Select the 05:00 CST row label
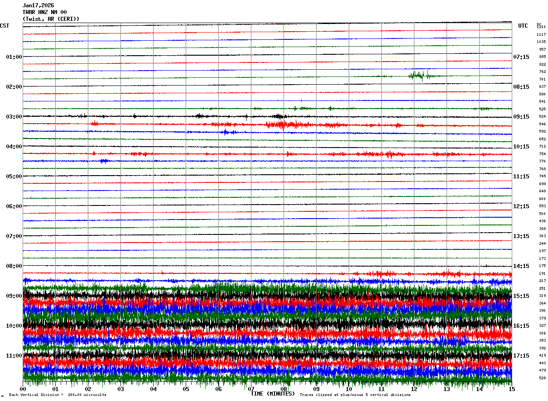Viewport: 548px width, 401px height. point(14,177)
